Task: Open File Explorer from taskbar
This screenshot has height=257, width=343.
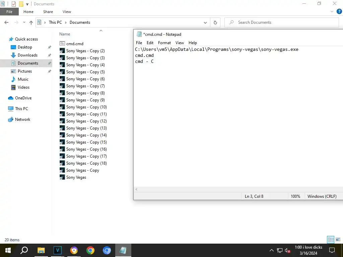Action: [41, 250]
